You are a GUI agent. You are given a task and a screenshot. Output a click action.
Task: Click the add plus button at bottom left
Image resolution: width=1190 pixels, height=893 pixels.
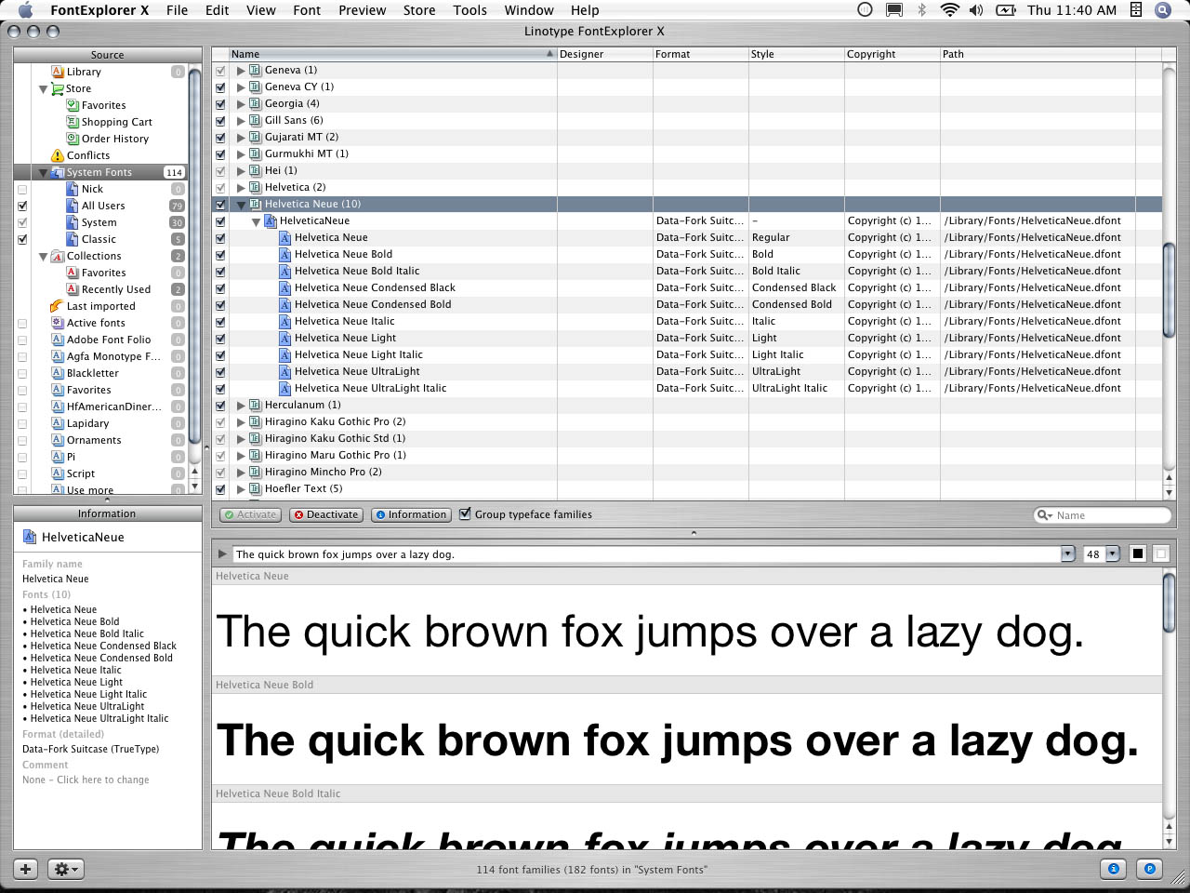tap(26, 869)
